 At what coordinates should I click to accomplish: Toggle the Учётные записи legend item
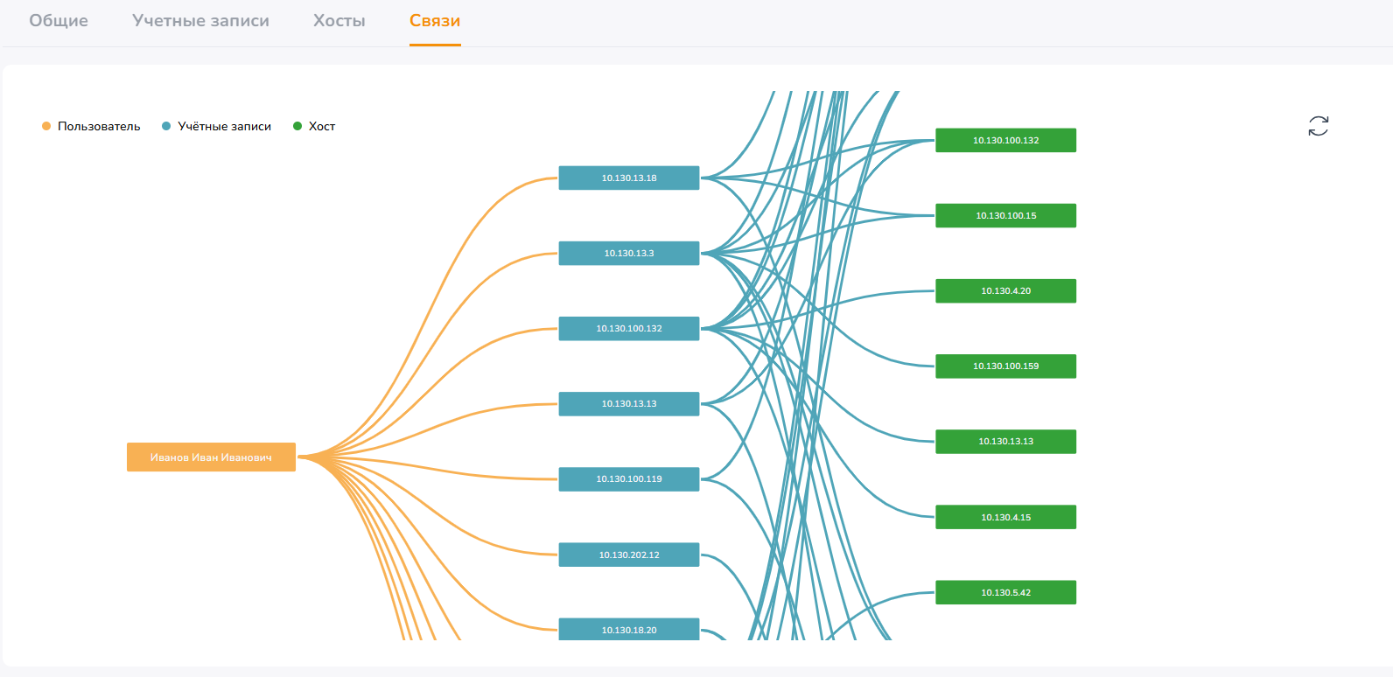(x=216, y=126)
